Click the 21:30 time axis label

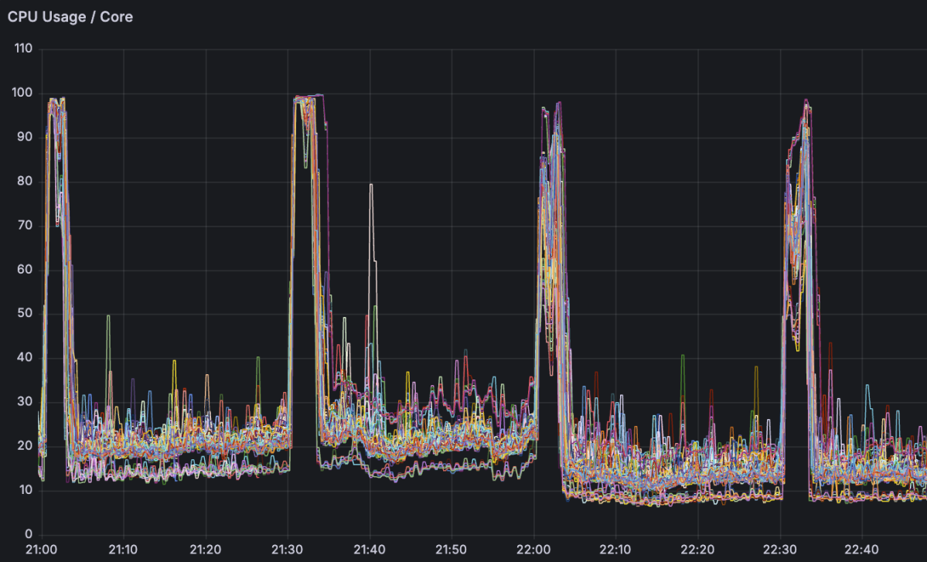click(287, 550)
